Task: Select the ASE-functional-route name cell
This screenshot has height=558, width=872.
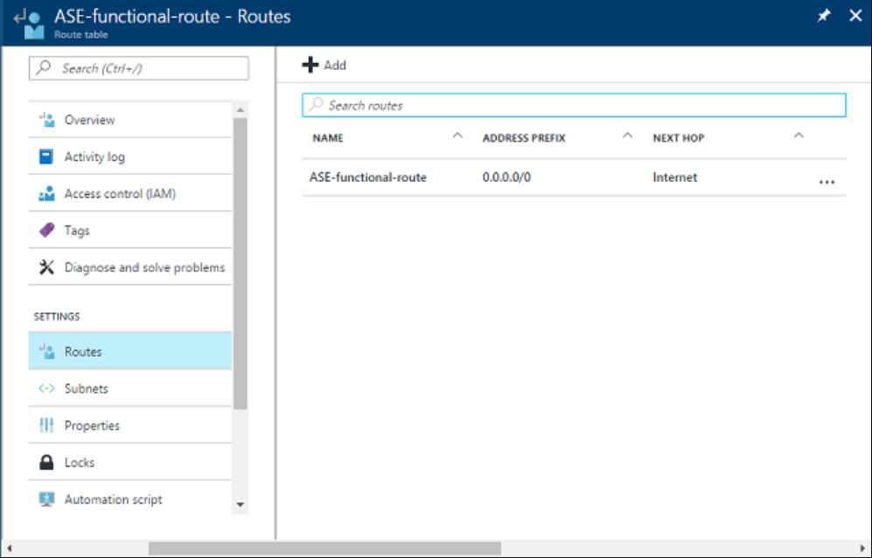Action: click(x=368, y=178)
